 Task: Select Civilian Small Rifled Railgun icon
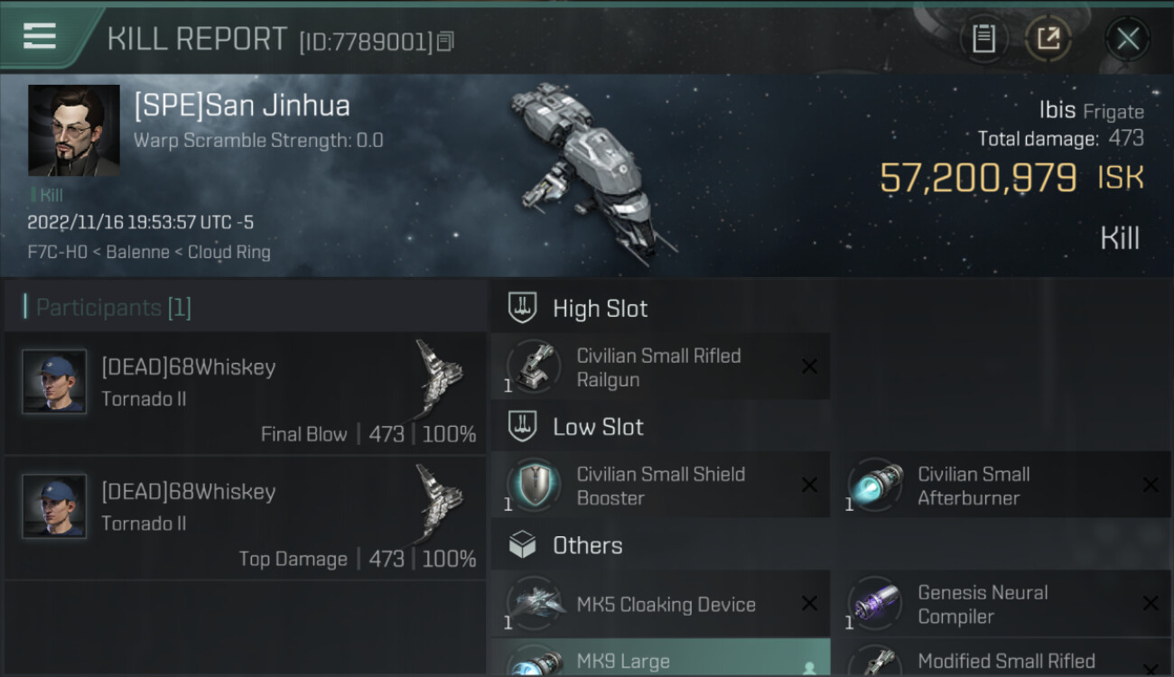coord(533,366)
